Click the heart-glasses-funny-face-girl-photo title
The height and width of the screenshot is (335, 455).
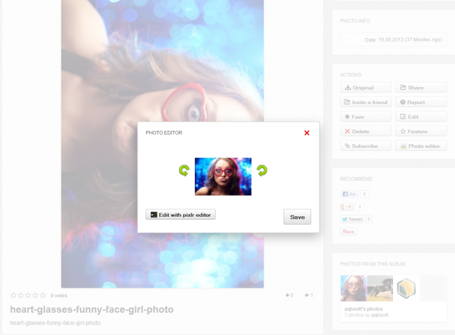[x=92, y=309]
